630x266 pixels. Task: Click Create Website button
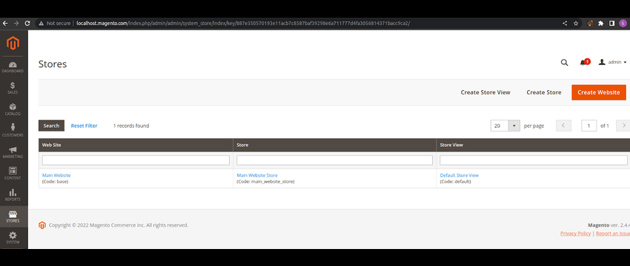tap(599, 92)
